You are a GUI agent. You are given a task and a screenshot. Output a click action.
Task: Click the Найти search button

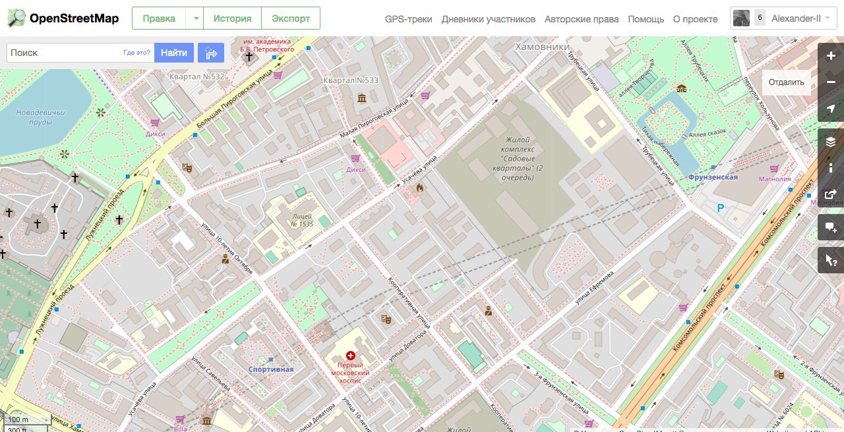[174, 53]
